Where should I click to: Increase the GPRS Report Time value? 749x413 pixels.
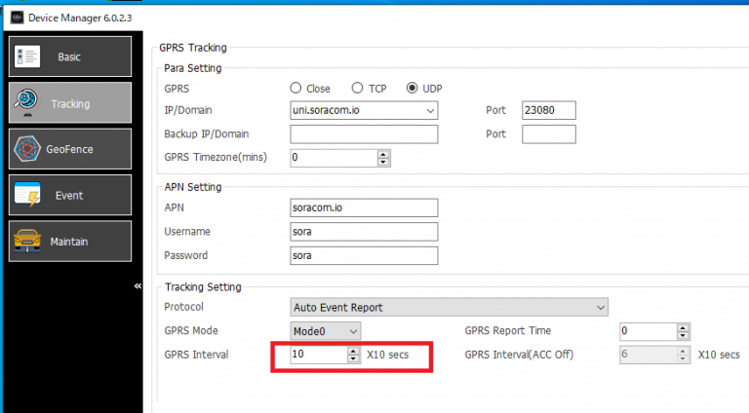[683, 327]
